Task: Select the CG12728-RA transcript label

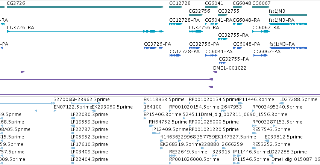Action: click(184, 20)
